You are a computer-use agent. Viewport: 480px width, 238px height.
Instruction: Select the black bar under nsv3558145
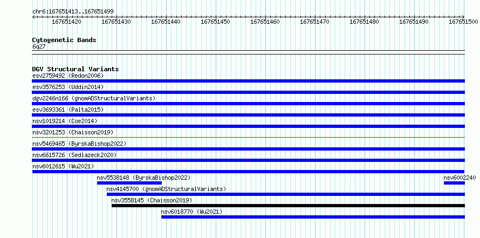tap(288, 206)
